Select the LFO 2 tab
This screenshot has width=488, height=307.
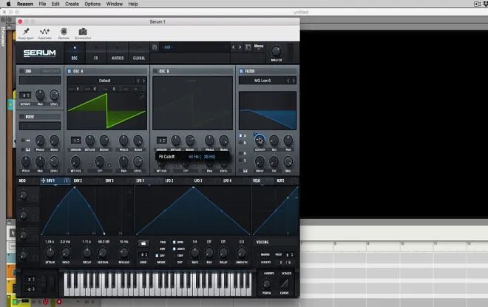point(169,181)
